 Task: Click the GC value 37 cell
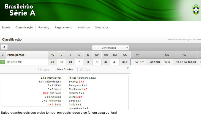click(x=106, y=62)
